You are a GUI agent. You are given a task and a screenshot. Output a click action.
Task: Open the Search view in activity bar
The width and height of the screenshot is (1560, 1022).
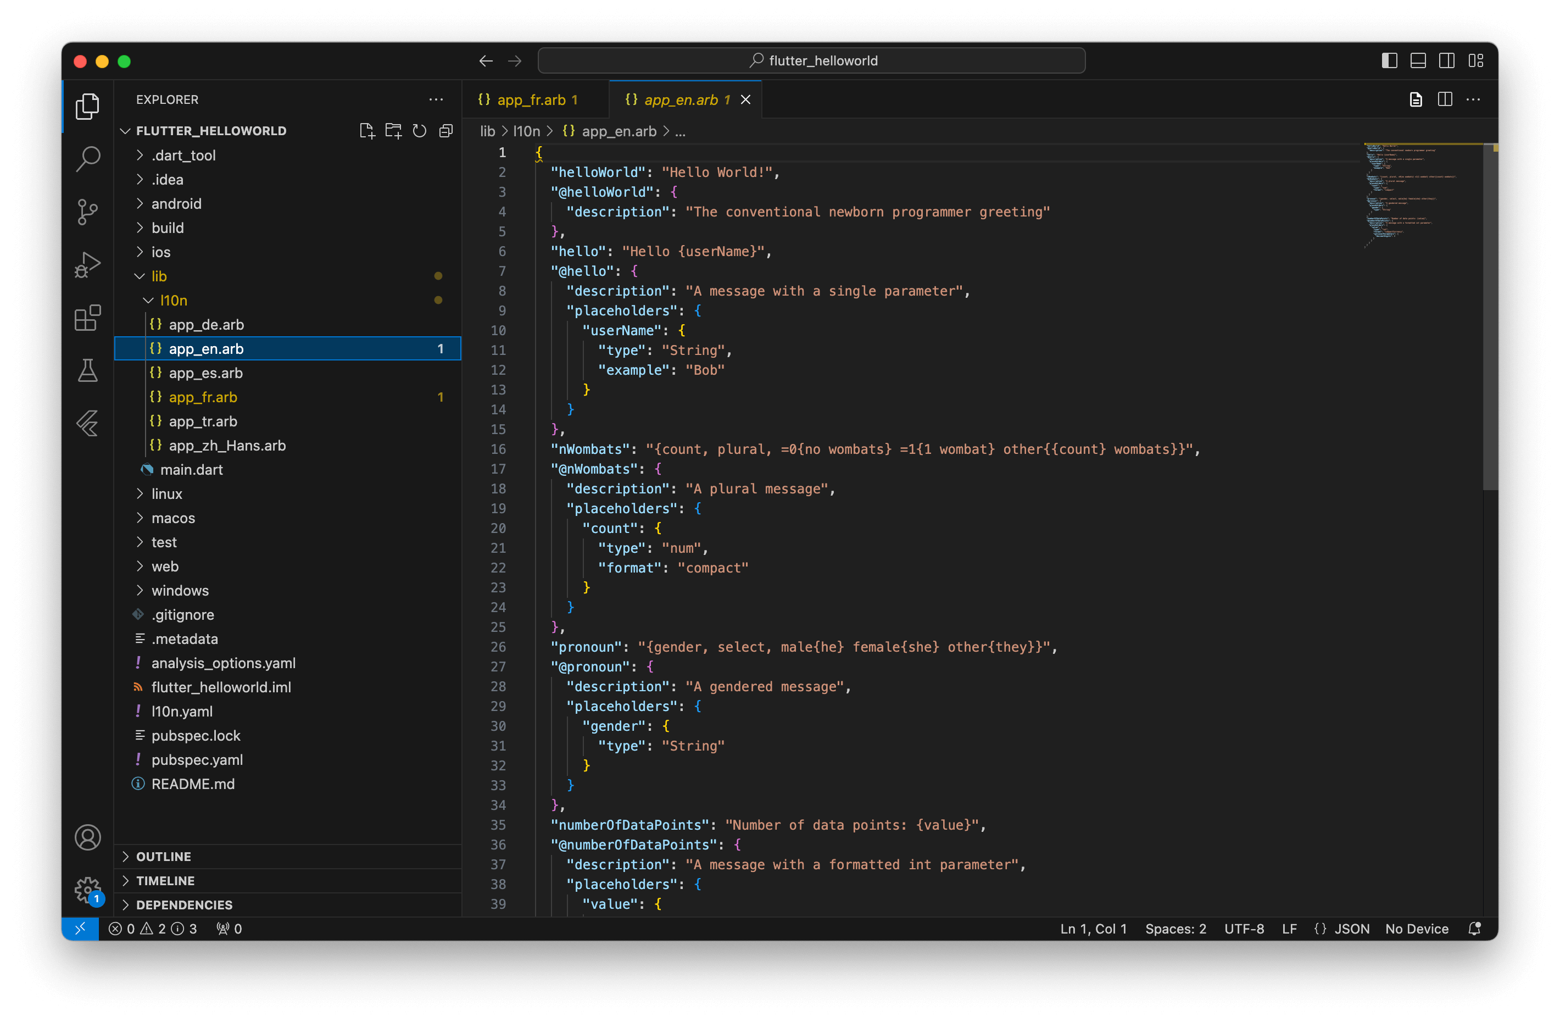click(87, 159)
